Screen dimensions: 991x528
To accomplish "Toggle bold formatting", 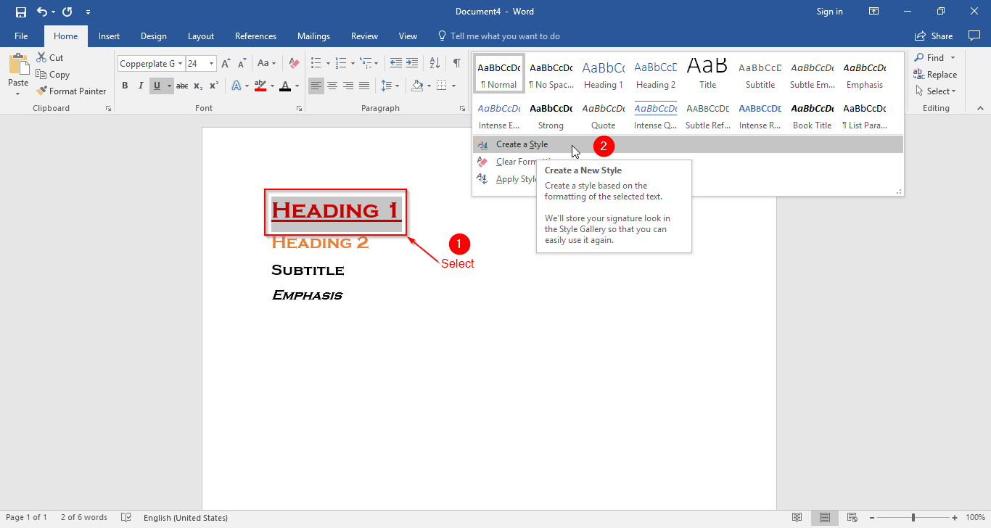I will 125,85.
